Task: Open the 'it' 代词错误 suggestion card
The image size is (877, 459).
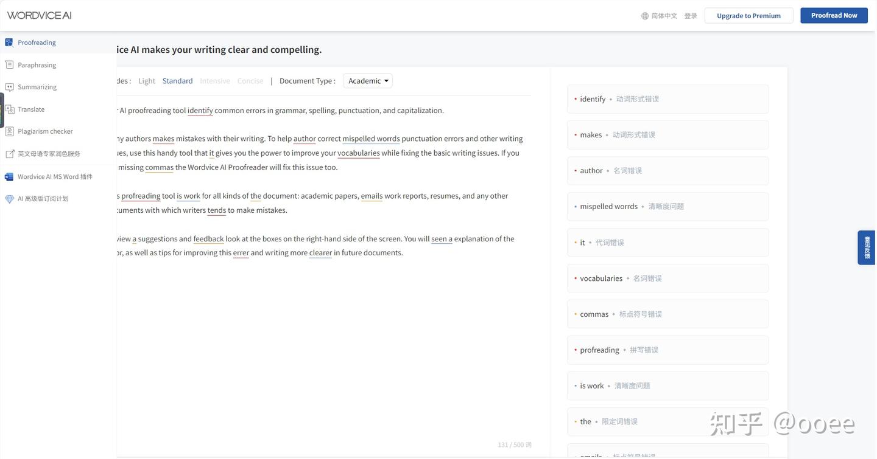Action: point(667,243)
